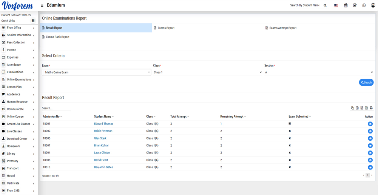This screenshot has height=195, width=378.
Task: Open the task checklist icon in header
Action: point(355,5)
